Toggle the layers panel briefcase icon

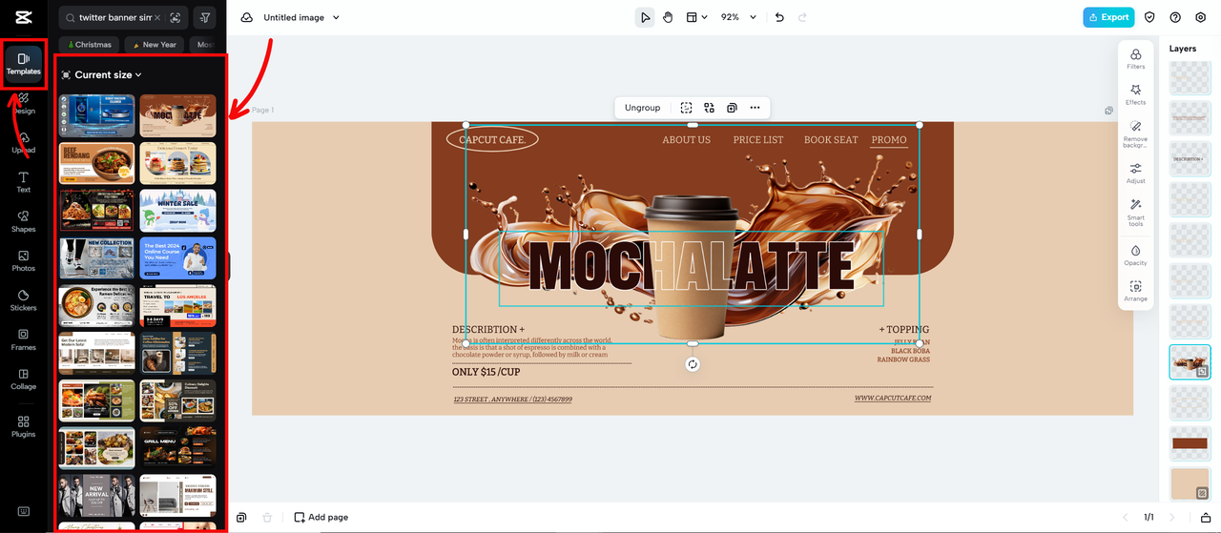pyautogui.click(x=1205, y=517)
